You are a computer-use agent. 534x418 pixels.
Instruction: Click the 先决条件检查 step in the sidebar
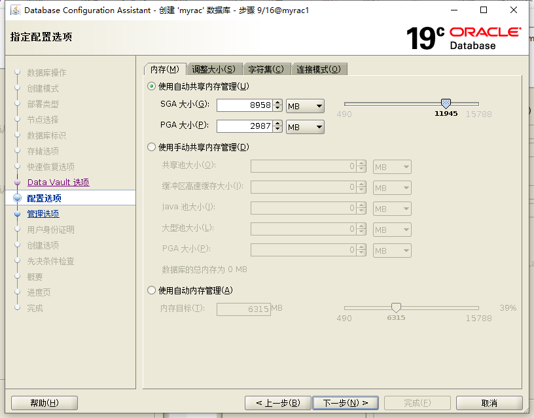pyautogui.click(x=51, y=261)
